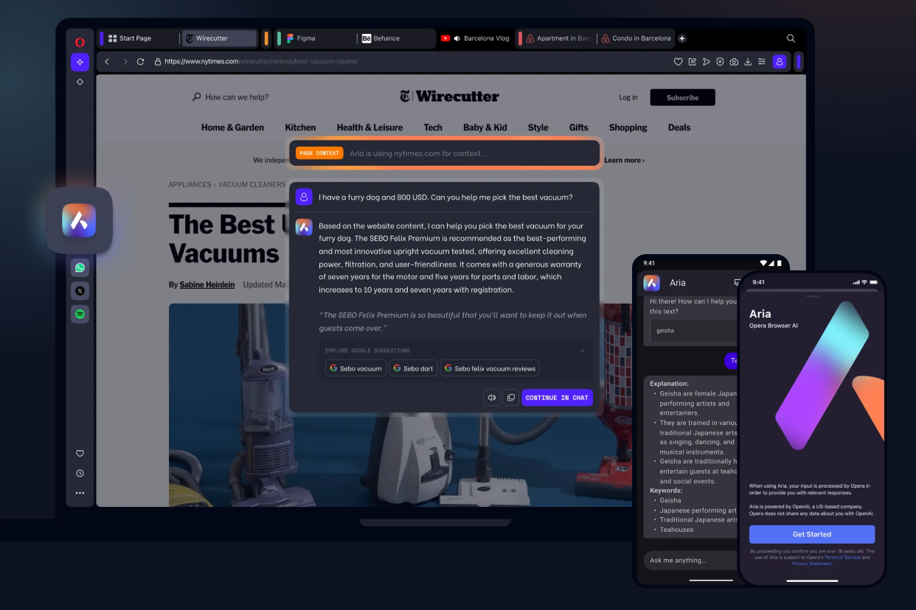Read the Aria answer aloud via speaker icon
The height and width of the screenshot is (610, 916).
click(x=491, y=398)
